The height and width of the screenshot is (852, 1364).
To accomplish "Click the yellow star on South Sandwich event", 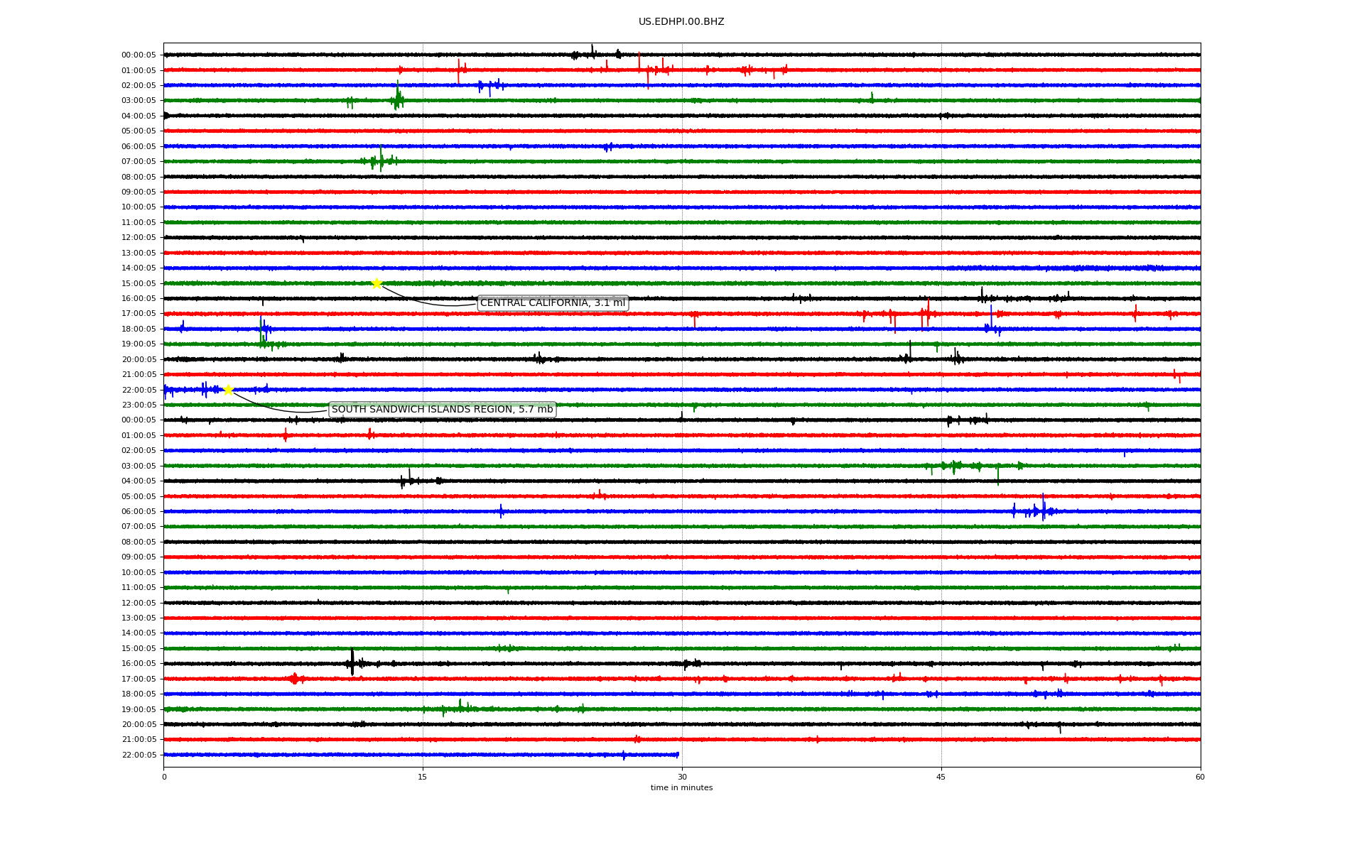I will 228,390.
